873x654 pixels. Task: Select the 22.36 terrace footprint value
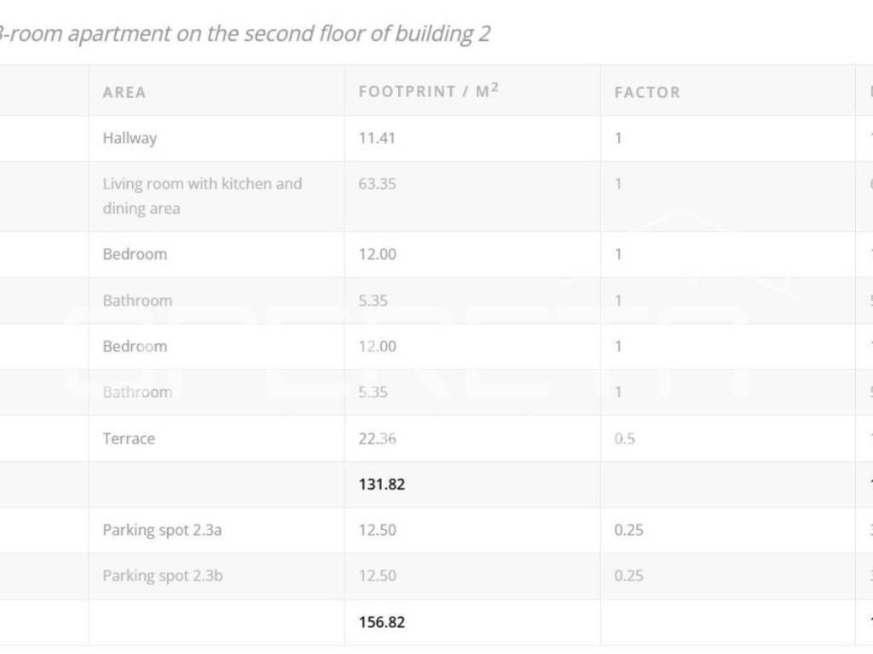[377, 439]
